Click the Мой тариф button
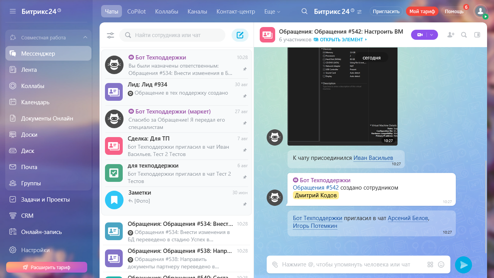The image size is (494, 278). pyautogui.click(x=422, y=12)
